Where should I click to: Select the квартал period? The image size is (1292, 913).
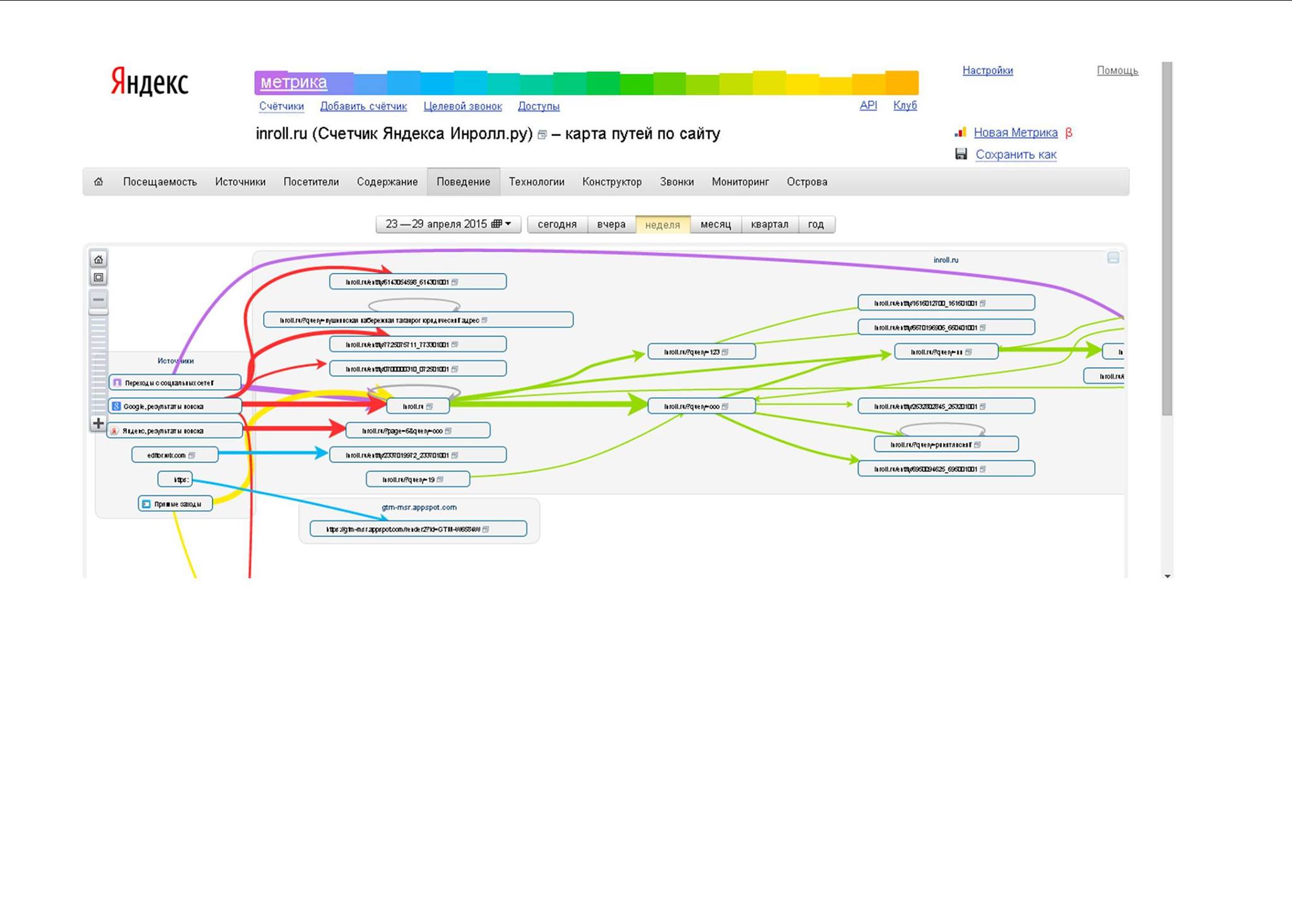click(x=770, y=224)
